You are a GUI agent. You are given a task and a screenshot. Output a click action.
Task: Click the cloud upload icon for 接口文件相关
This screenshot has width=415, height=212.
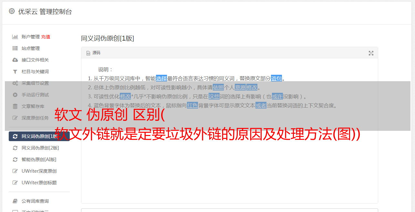[x=15, y=60]
